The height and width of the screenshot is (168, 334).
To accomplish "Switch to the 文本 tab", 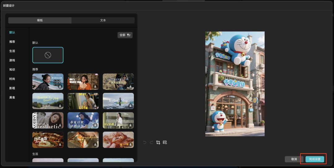I will click(103, 20).
